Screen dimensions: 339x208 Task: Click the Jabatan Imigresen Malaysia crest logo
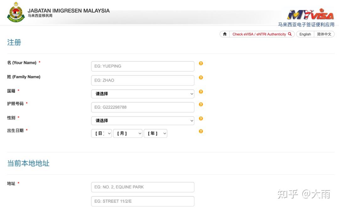tap(16, 13)
